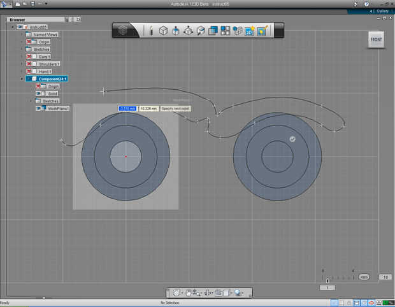
Task: Click the Sketch pencil tool in toolbar
Action: tap(151, 31)
